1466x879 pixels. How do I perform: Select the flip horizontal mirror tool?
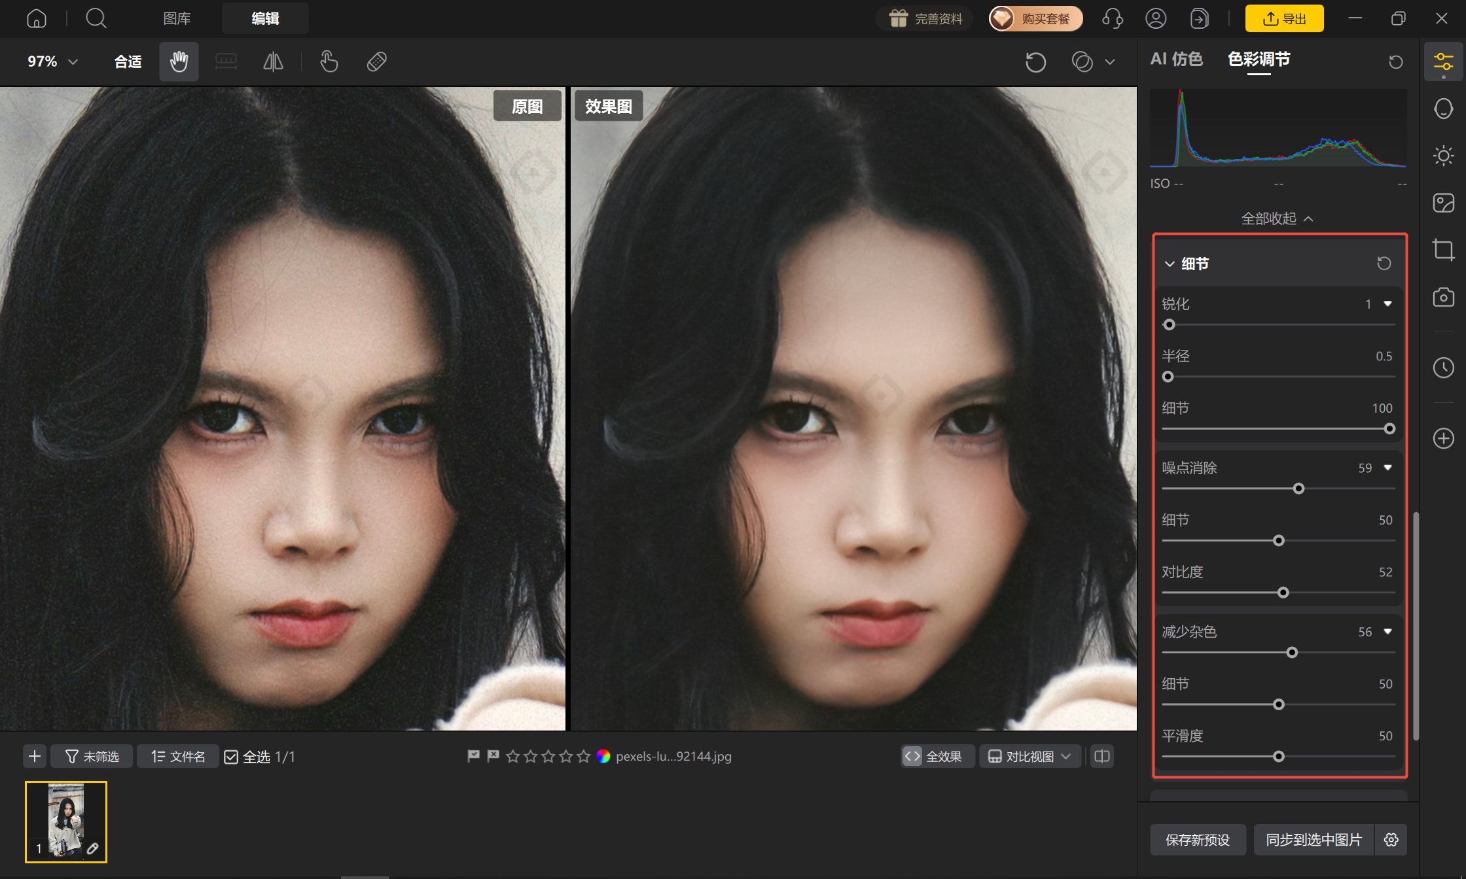273,62
